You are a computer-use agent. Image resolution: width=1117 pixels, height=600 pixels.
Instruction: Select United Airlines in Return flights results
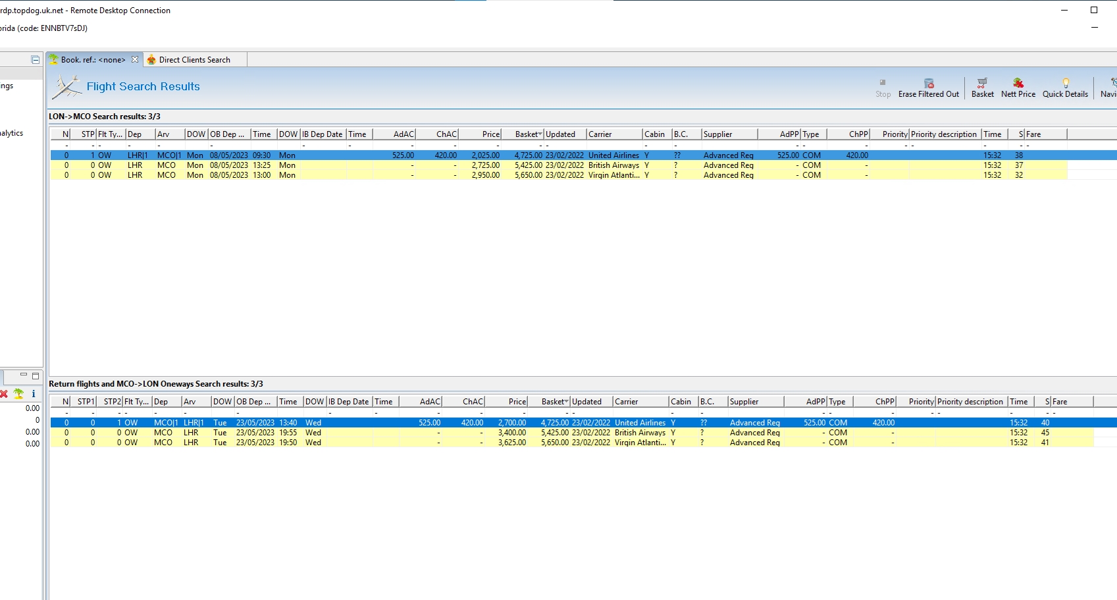click(640, 423)
